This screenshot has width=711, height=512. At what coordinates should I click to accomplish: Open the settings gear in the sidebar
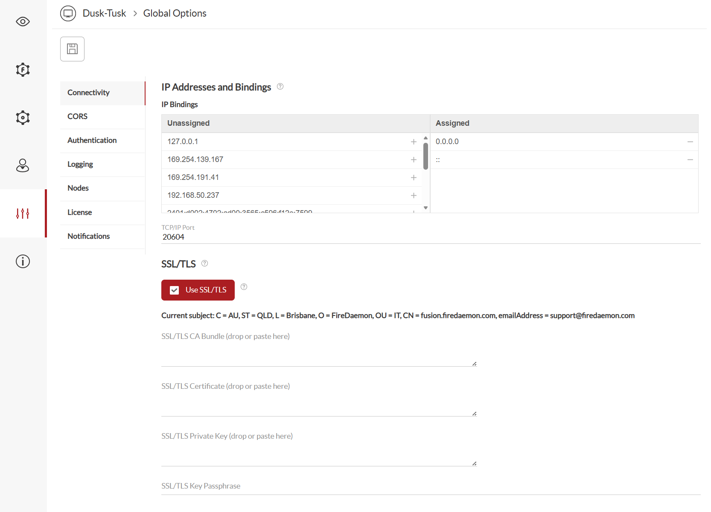click(x=22, y=117)
